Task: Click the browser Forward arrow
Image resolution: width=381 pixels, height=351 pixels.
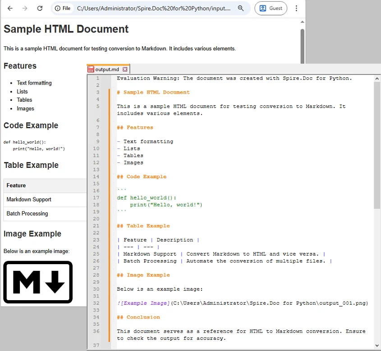Action: 25,9
